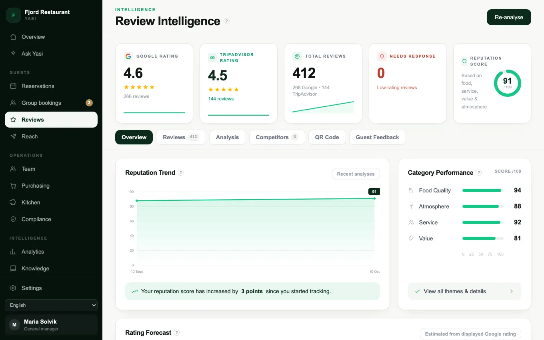Viewport: 544px width, 340px height.
Task: Click the Knowledge book icon
Action: pyautogui.click(x=13, y=268)
